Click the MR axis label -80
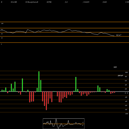Screen dimensions: 129x129 (x=126, y=110)
